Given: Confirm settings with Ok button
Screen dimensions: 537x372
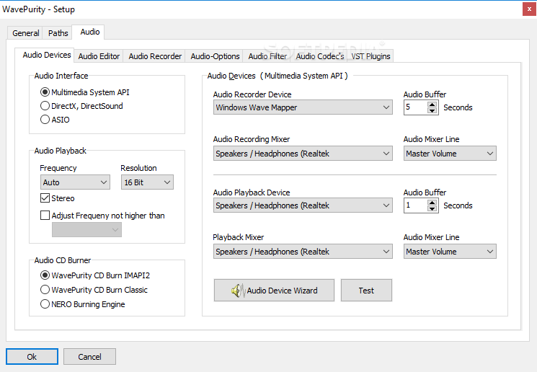Looking at the screenshot, I should click(32, 357).
